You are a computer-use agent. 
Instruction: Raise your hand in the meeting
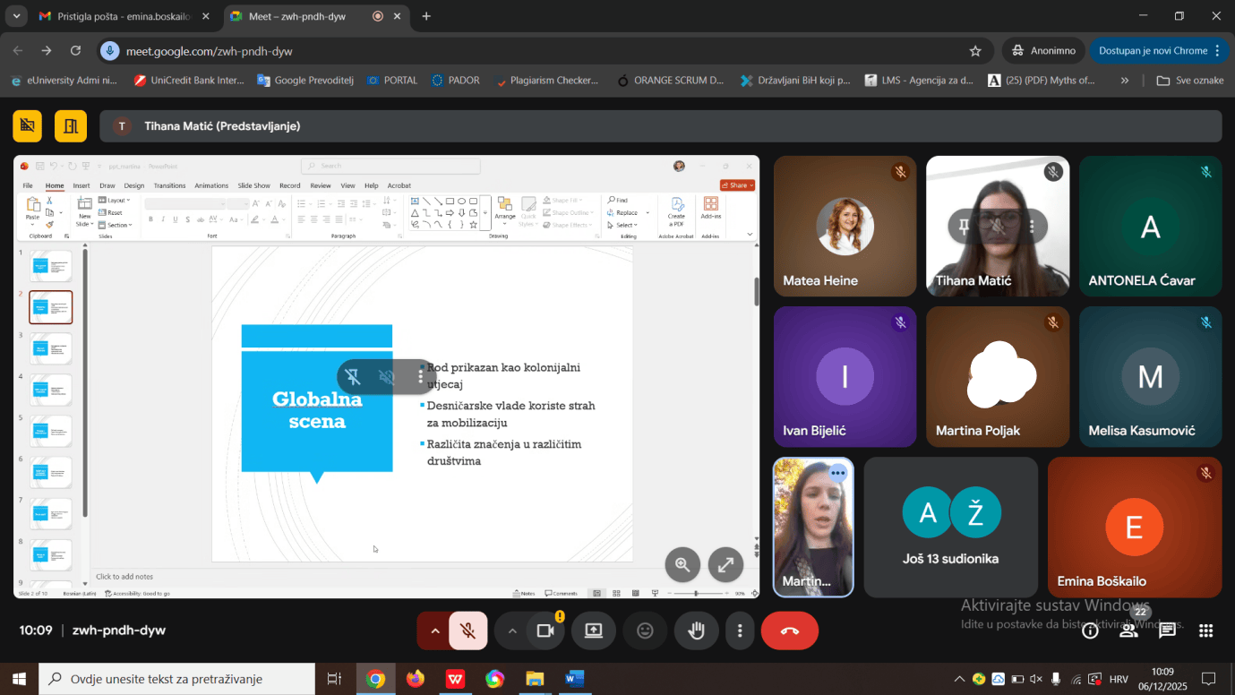pos(696,631)
